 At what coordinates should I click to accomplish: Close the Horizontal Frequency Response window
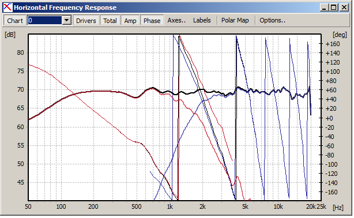point(344,7)
